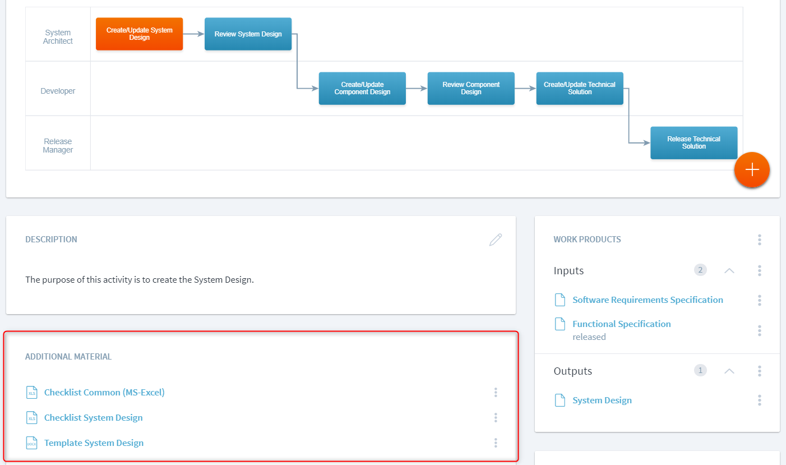Open options menu for System Design output
786x465 pixels.
[759, 400]
